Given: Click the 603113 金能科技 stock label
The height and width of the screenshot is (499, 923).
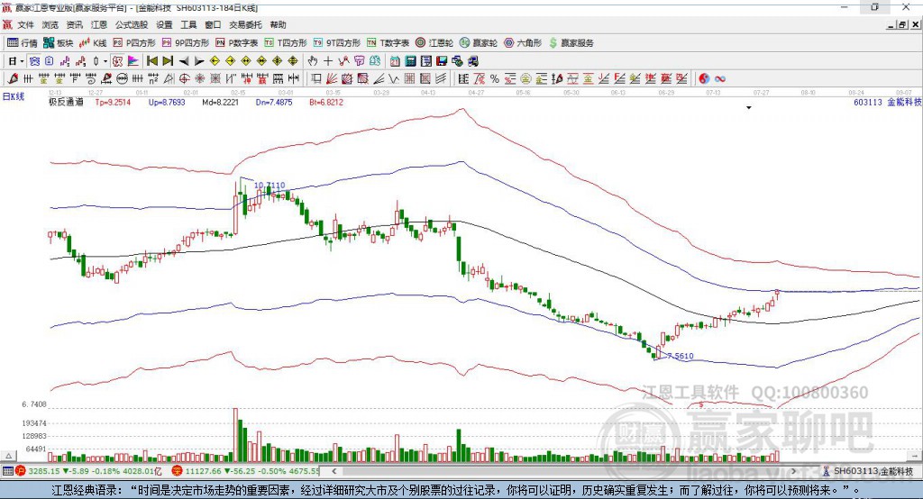Looking at the screenshot, I should point(887,102).
